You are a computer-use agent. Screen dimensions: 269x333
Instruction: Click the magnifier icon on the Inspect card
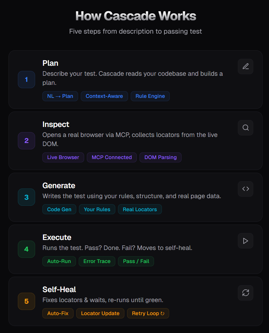245,128
